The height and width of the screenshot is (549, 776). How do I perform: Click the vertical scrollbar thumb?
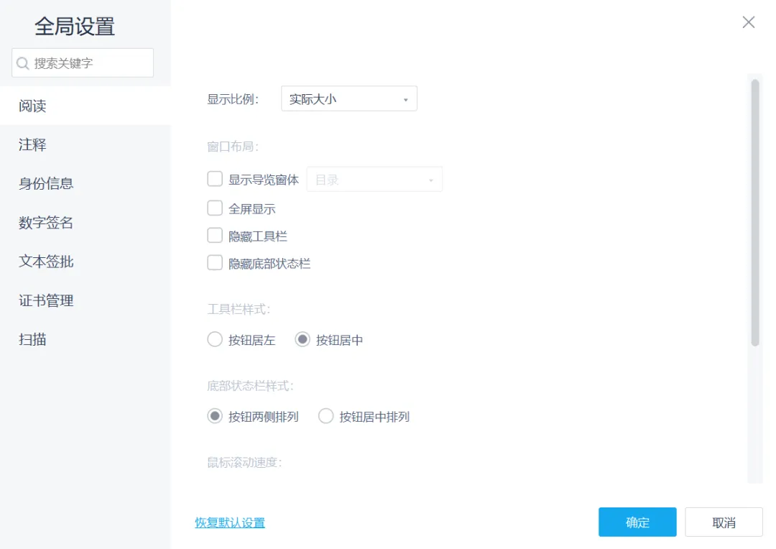click(x=754, y=213)
